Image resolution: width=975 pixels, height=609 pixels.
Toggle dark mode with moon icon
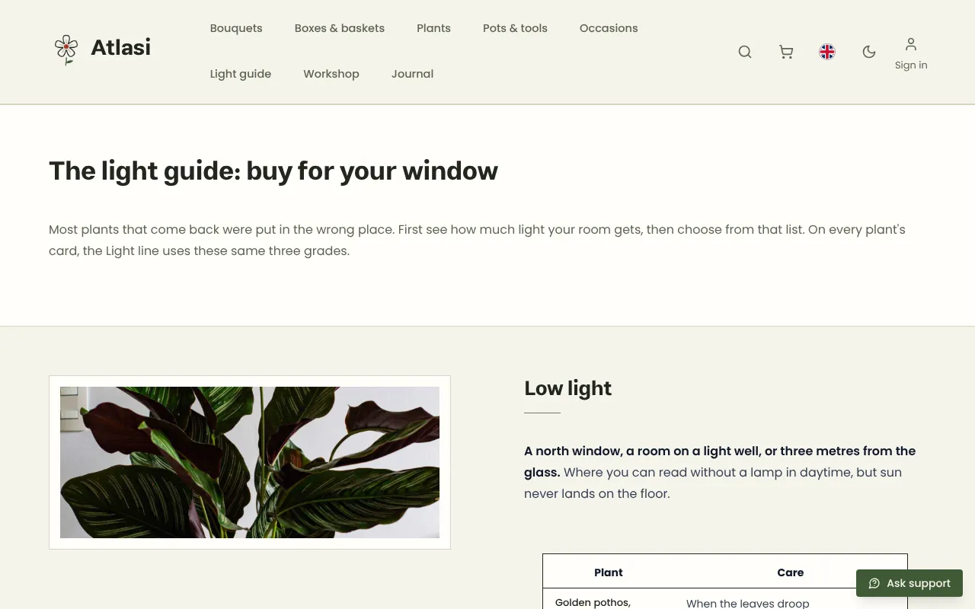tap(868, 52)
